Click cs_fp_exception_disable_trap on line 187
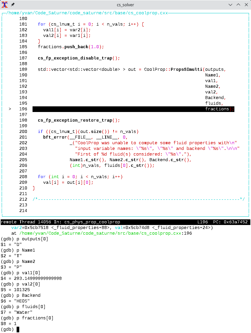251x333 pixels. pyautogui.click(x=75, y=58)
